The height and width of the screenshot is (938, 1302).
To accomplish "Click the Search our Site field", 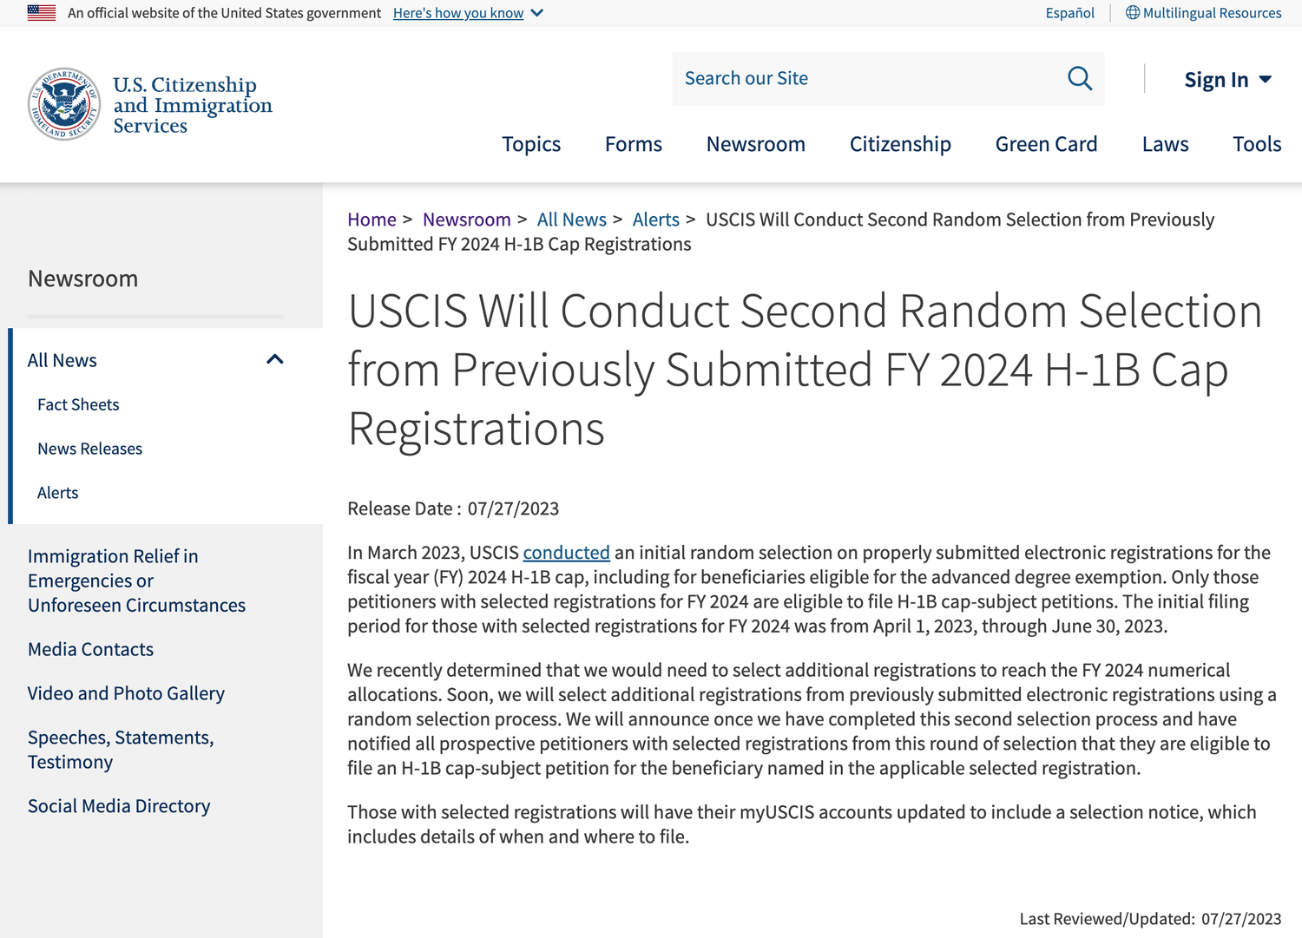I will coord(868,78).
